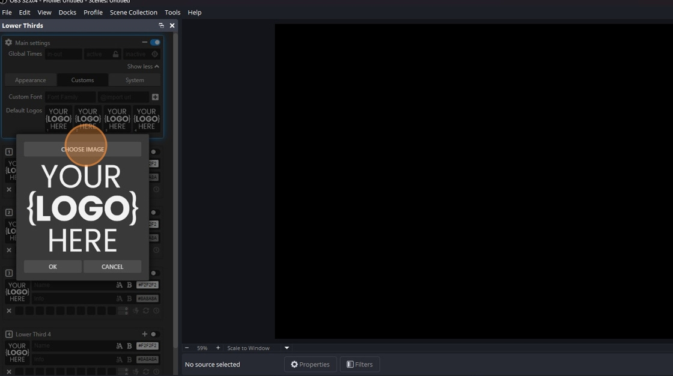This screenshot has width=673, height=376.
Task: Click the in-out Global Times field
Action: click(x=63, y=54)
